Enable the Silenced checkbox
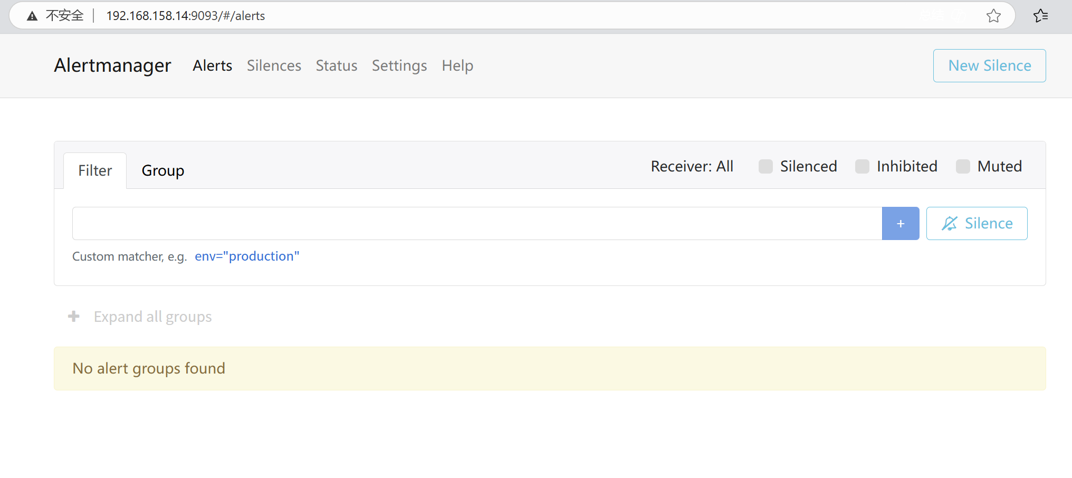Image resolution: width=1072 pixels, height=478 pixels. (x=765, y=167)
